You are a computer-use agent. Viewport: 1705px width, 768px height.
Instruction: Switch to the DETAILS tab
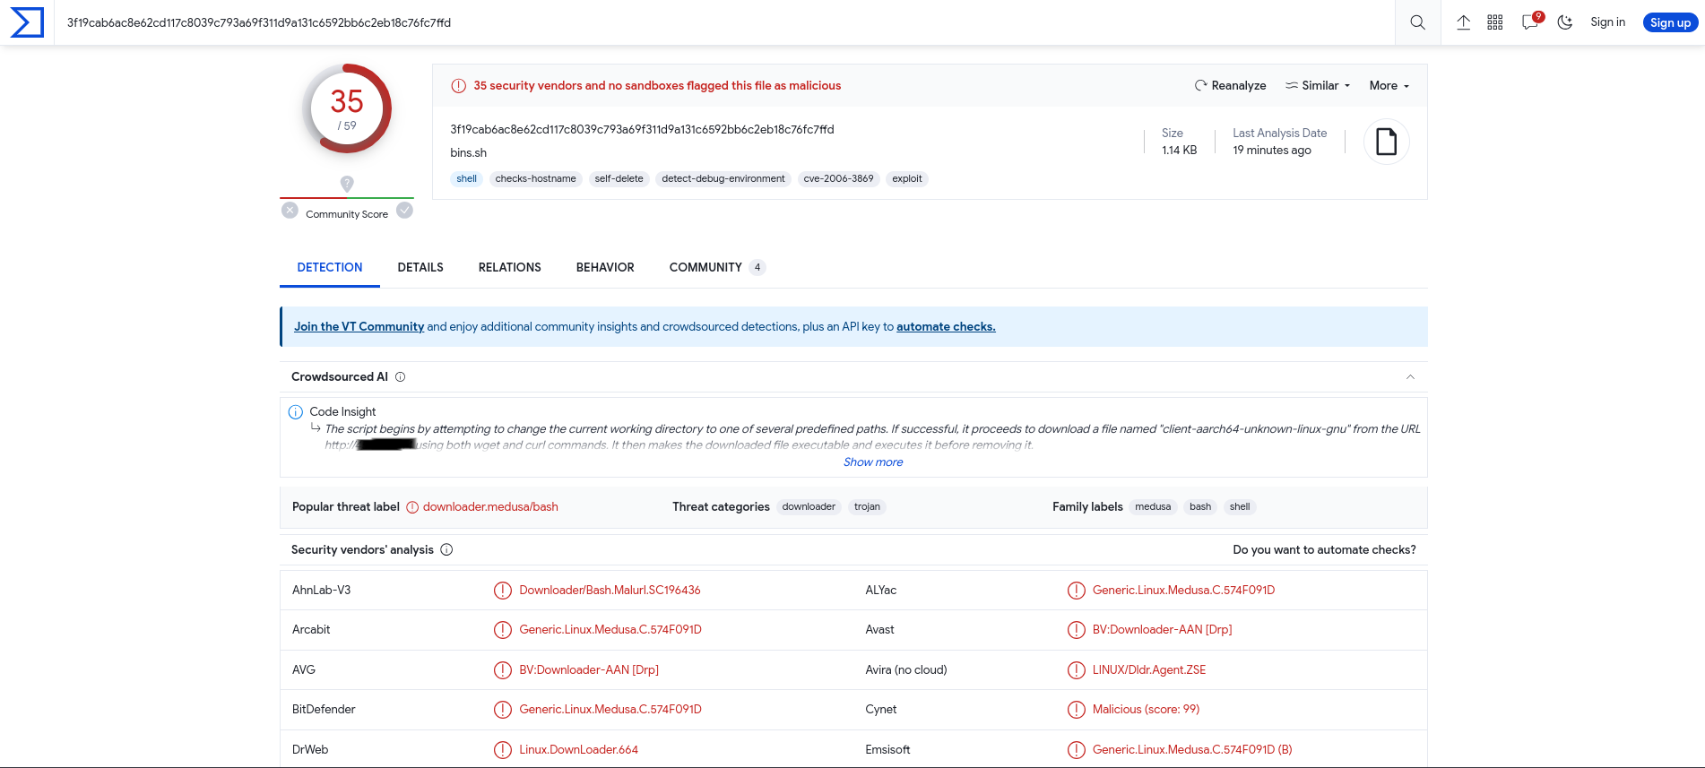click(420, 267)
